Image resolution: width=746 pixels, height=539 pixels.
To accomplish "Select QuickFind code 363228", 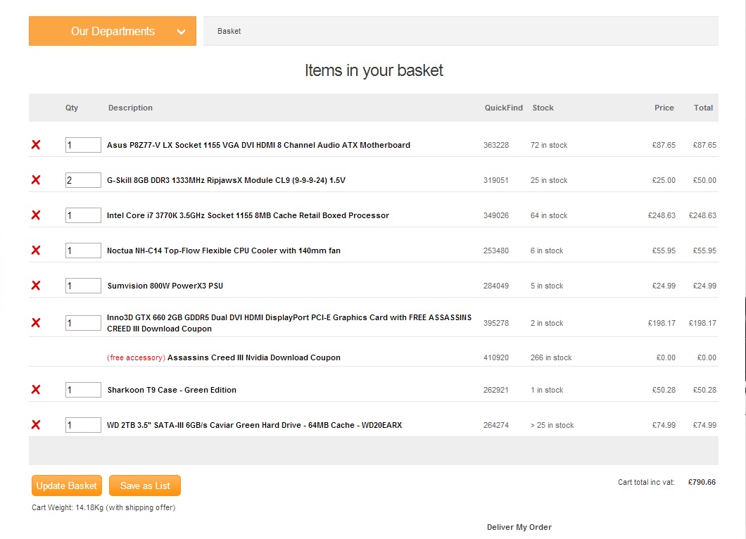I will [x=495, y=145].
